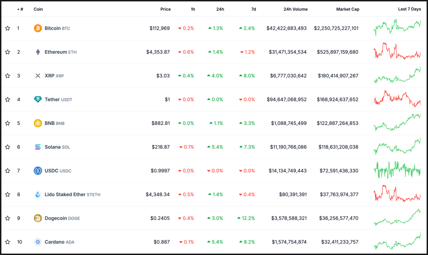The width and height of the screenshot is (428, 255).
Task: Click the Ethereum diamond logo icon
Action: pos(38,52)
